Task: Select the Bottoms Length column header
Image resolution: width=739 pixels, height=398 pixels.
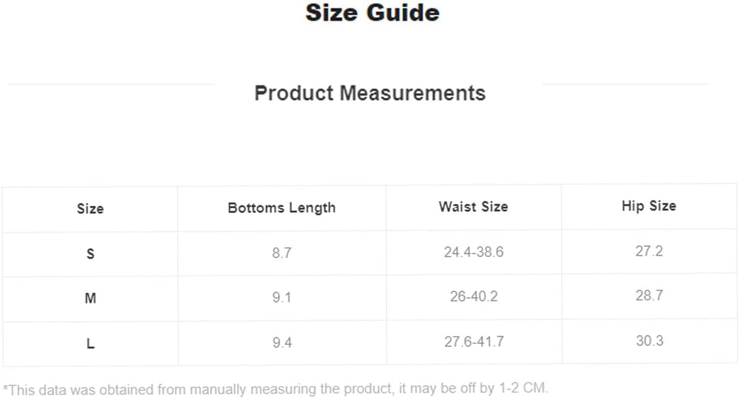Action: [x=282, y=208]
